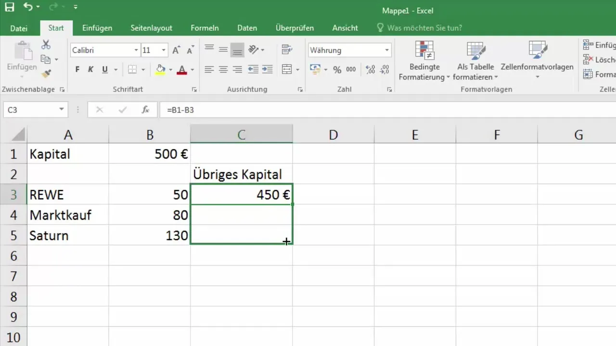Align text to the right
Image resolution: width=616 pixels, height=346 pixels.
click(x=237, y=70)
